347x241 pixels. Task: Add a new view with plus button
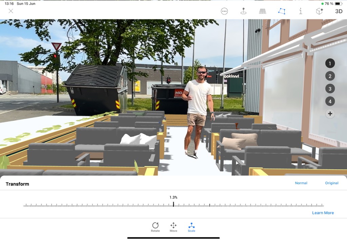click(x=330, y=114)
